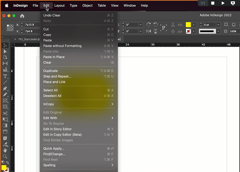The width and height of the screenshot is (240, 172).
Task: Choose Paste without Formatting
Action: (79, 46)
